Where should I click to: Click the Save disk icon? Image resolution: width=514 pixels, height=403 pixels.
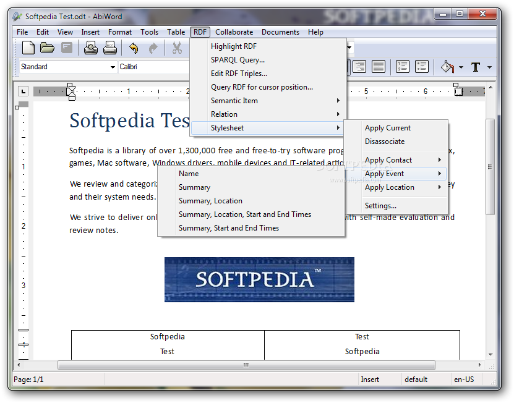tap(67, 48)
